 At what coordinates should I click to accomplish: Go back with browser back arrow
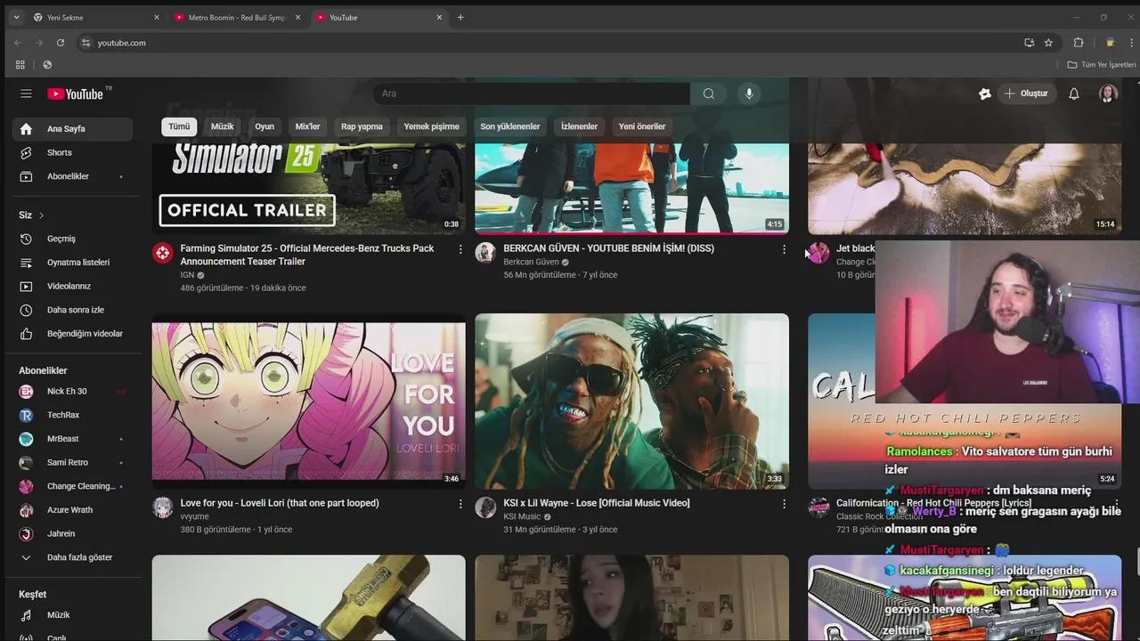coord(18,43)
